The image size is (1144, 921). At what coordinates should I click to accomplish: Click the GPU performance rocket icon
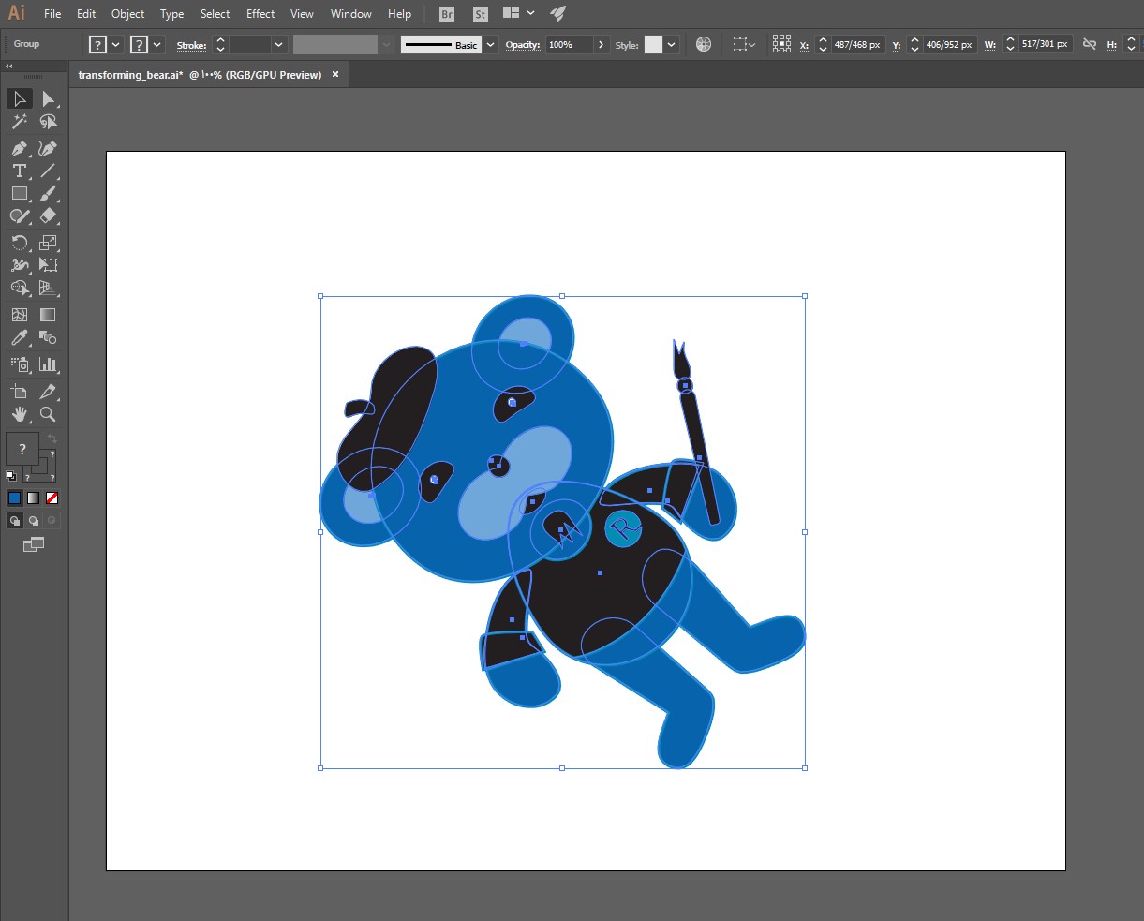pyautogui.click(x=557, y=13)
